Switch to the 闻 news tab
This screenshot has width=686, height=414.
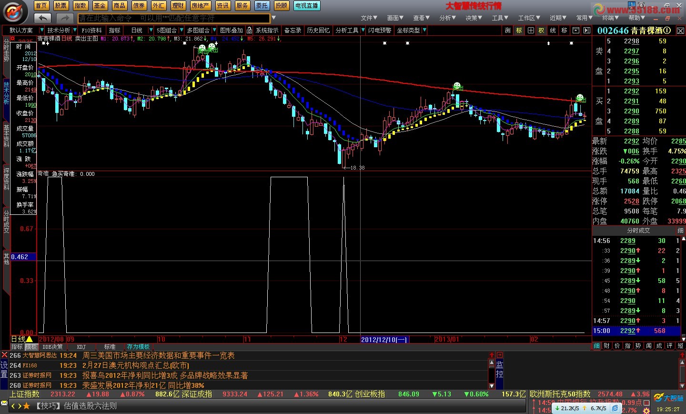click(x=649, y=346)
